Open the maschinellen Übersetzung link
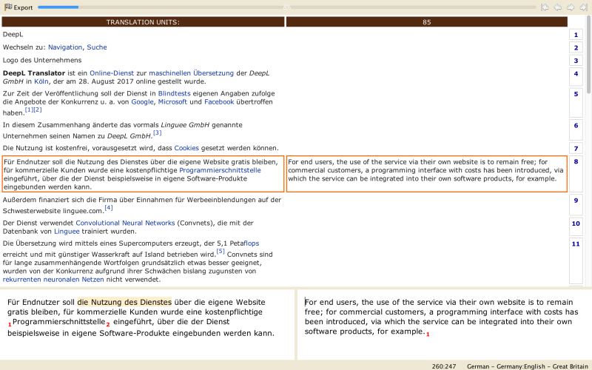This screenshot has height=370, width=592. 192,73
